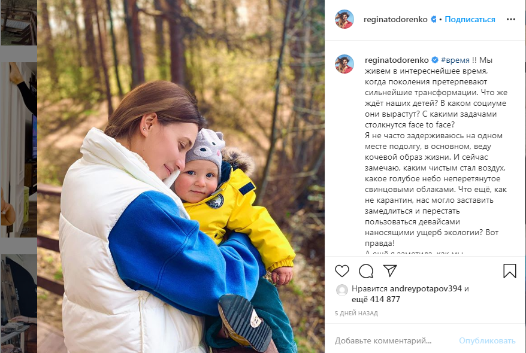Viewport: 526px width, 353px height.
Task: Open the #время hashtag link
Action: point(455,60)
